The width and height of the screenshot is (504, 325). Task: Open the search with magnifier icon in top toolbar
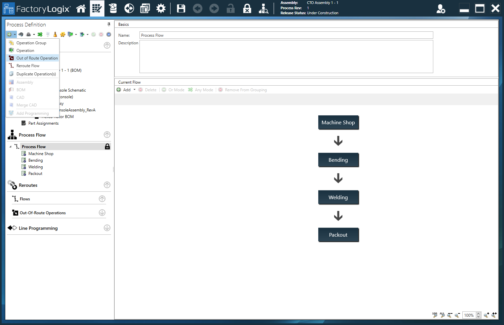tap(263, 9)
